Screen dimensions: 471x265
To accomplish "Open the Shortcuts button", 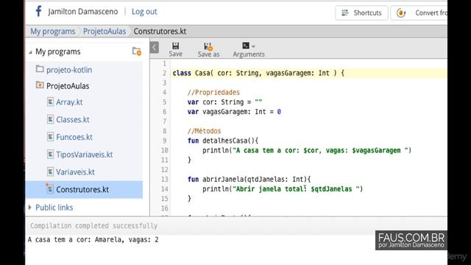I will pos(361,13).
